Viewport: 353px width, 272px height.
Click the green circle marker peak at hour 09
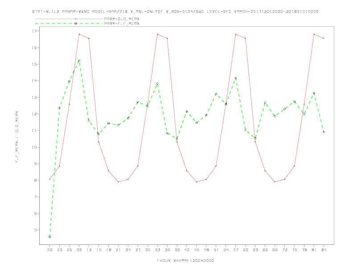pyautogui.click(x=79, y=60)
